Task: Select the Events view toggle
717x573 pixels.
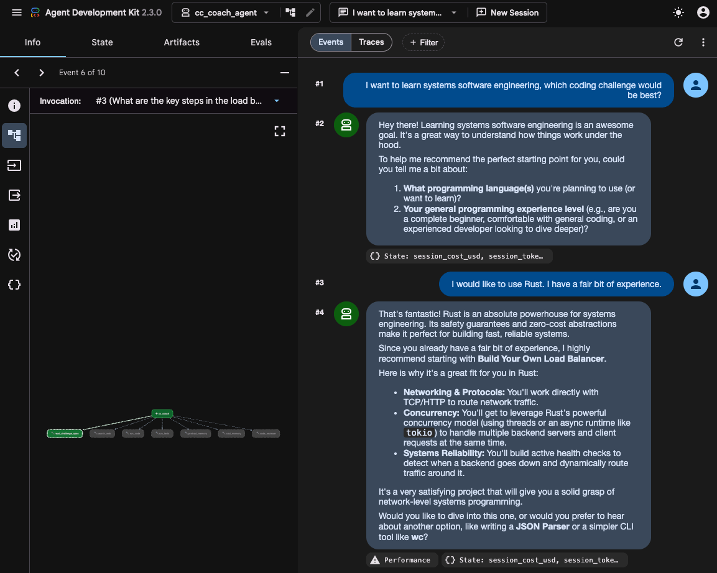Action: [x=331, y=42]
